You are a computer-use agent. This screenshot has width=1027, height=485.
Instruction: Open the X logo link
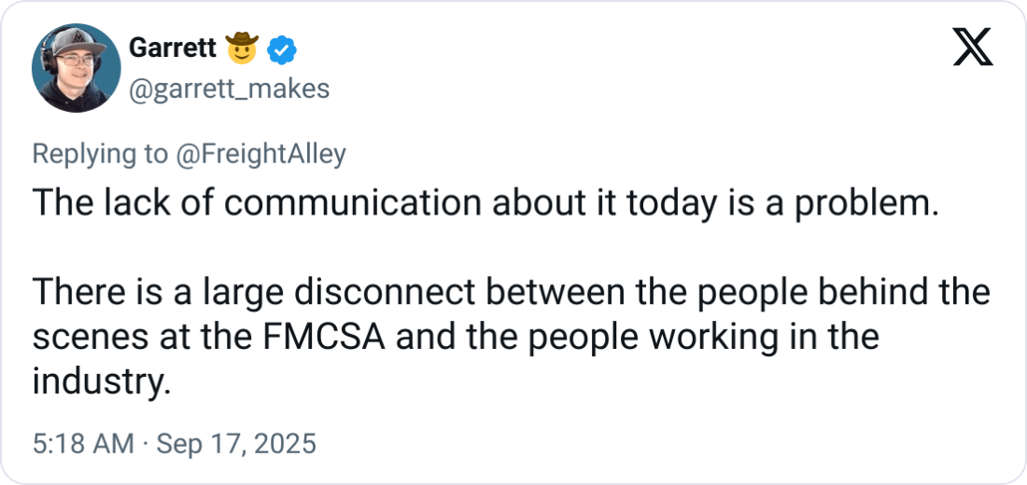pyautogui.click(x=973, y=48)
